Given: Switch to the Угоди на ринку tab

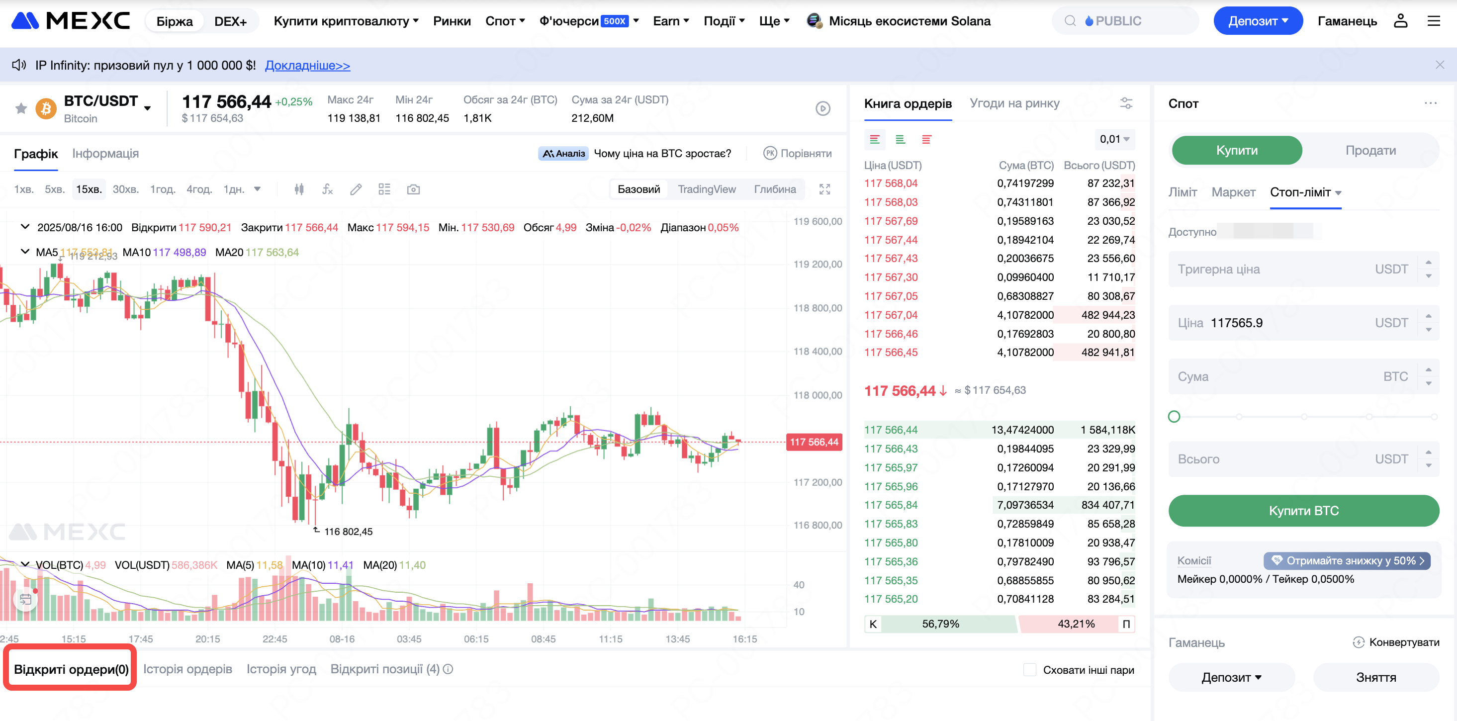Looking at the screenshot, I should 1014,103.
